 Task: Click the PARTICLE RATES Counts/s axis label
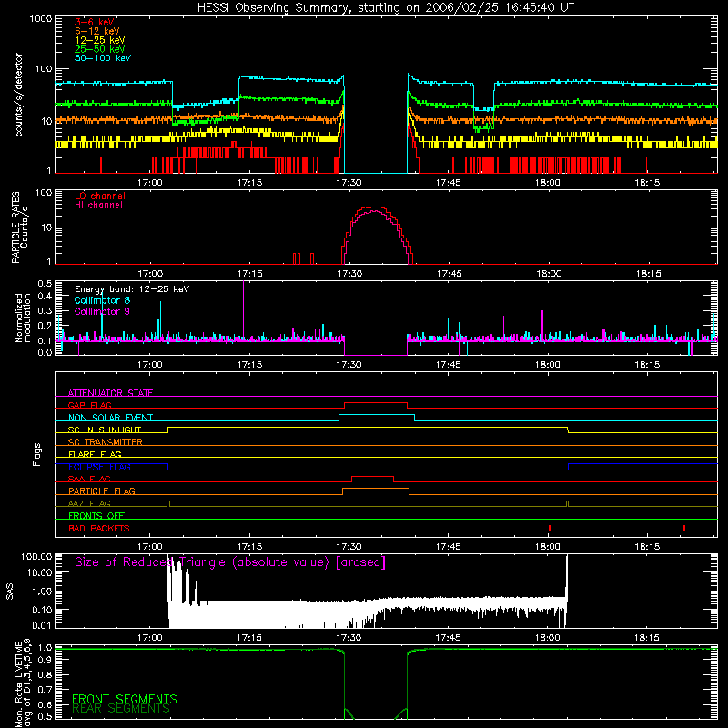point(19,227)
